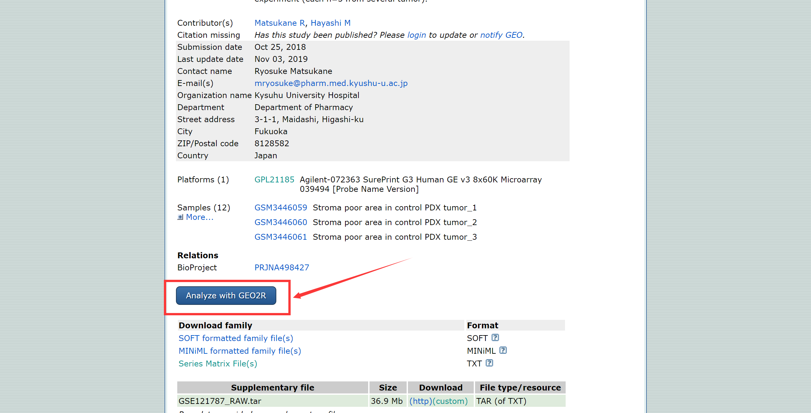This screenshot has height=413, width=811.
Task: Open sample GSM3446061
Action: point(281,237)
